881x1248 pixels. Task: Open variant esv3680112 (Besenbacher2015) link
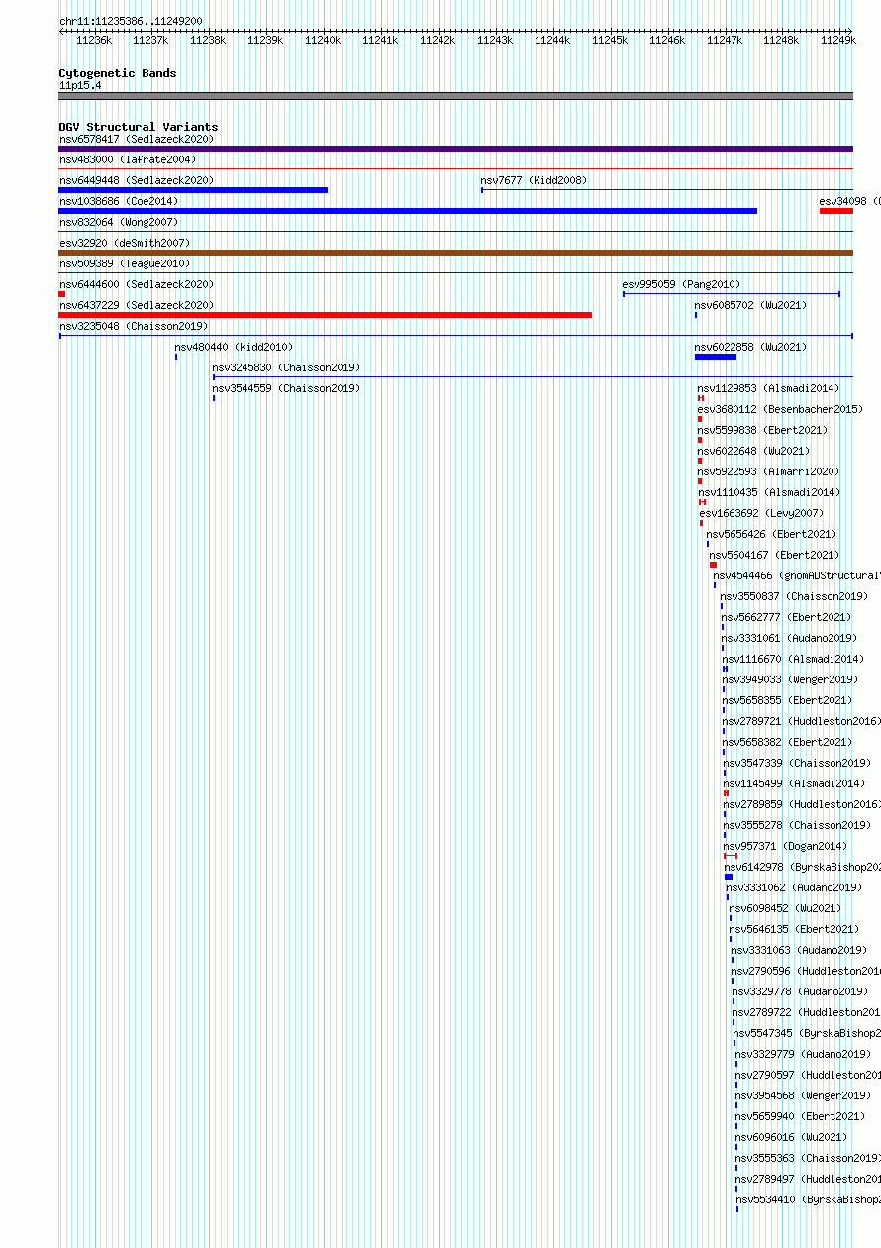(x=780, y=409)
